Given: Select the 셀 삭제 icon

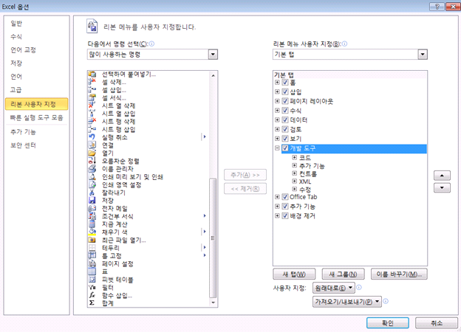Looking at the screenshot, I should [92, 82].
